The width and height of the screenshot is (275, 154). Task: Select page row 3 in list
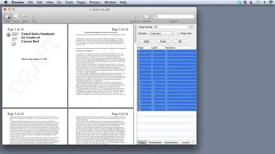pyautogui.click(x=167, y=58)
